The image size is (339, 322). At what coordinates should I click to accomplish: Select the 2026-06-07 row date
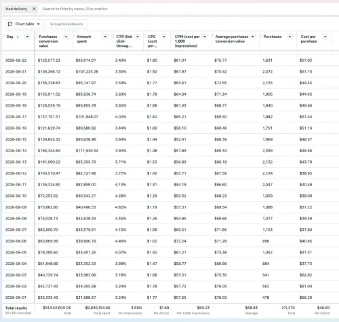coord(16,230)
